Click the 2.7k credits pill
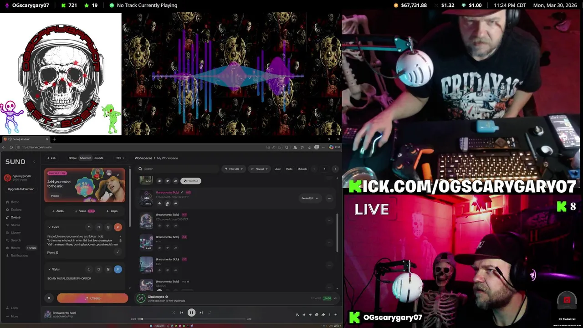 pyautogui.click(x=51, y=158)
